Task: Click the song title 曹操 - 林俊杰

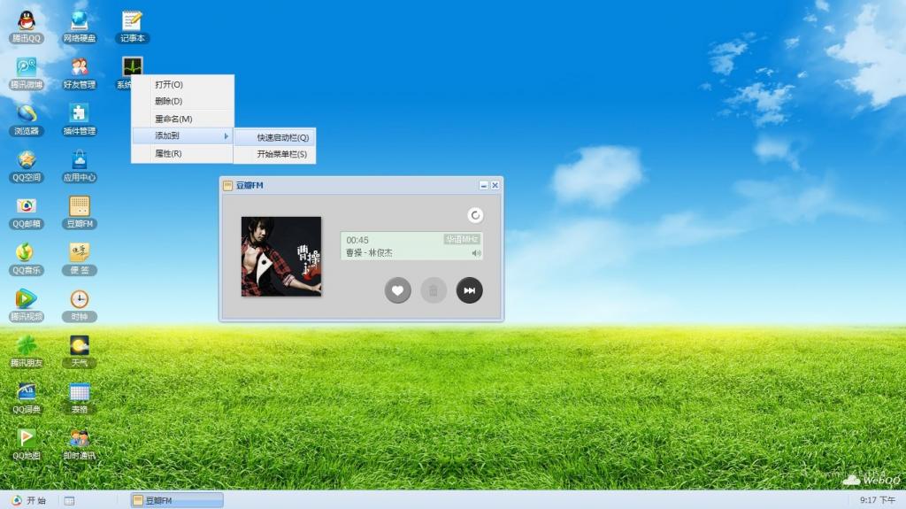Action: (369, 253)
